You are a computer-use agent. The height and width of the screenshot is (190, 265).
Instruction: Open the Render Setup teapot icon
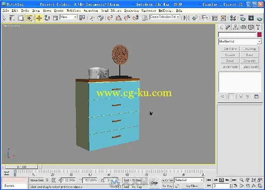coord(243,18)
